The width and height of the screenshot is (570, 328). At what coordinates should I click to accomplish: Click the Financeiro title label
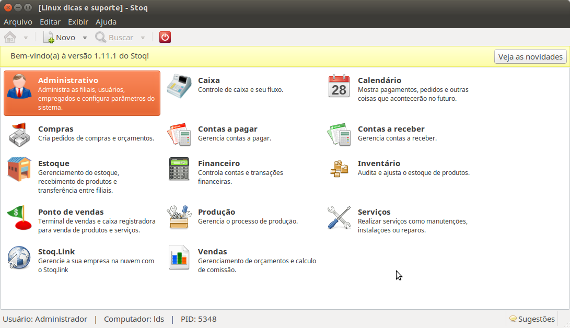point(219,163)
